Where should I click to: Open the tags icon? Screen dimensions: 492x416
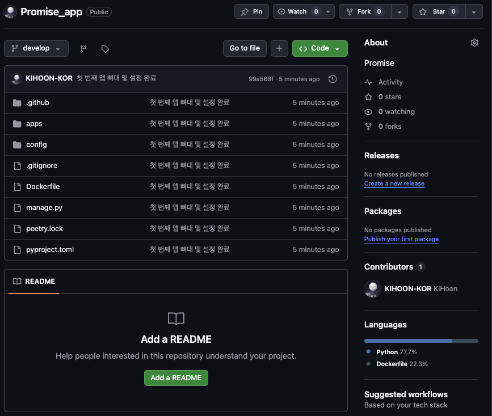coord(105,49)
